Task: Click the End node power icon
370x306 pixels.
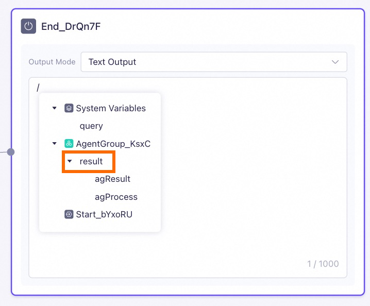Action: tap(28, 26)
